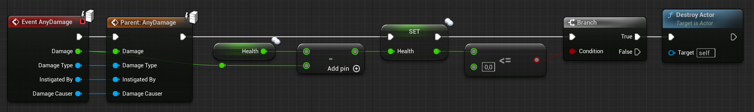Click the Damage Type blue output pin
Screen dimensions: 754x112
coord(78,65)
